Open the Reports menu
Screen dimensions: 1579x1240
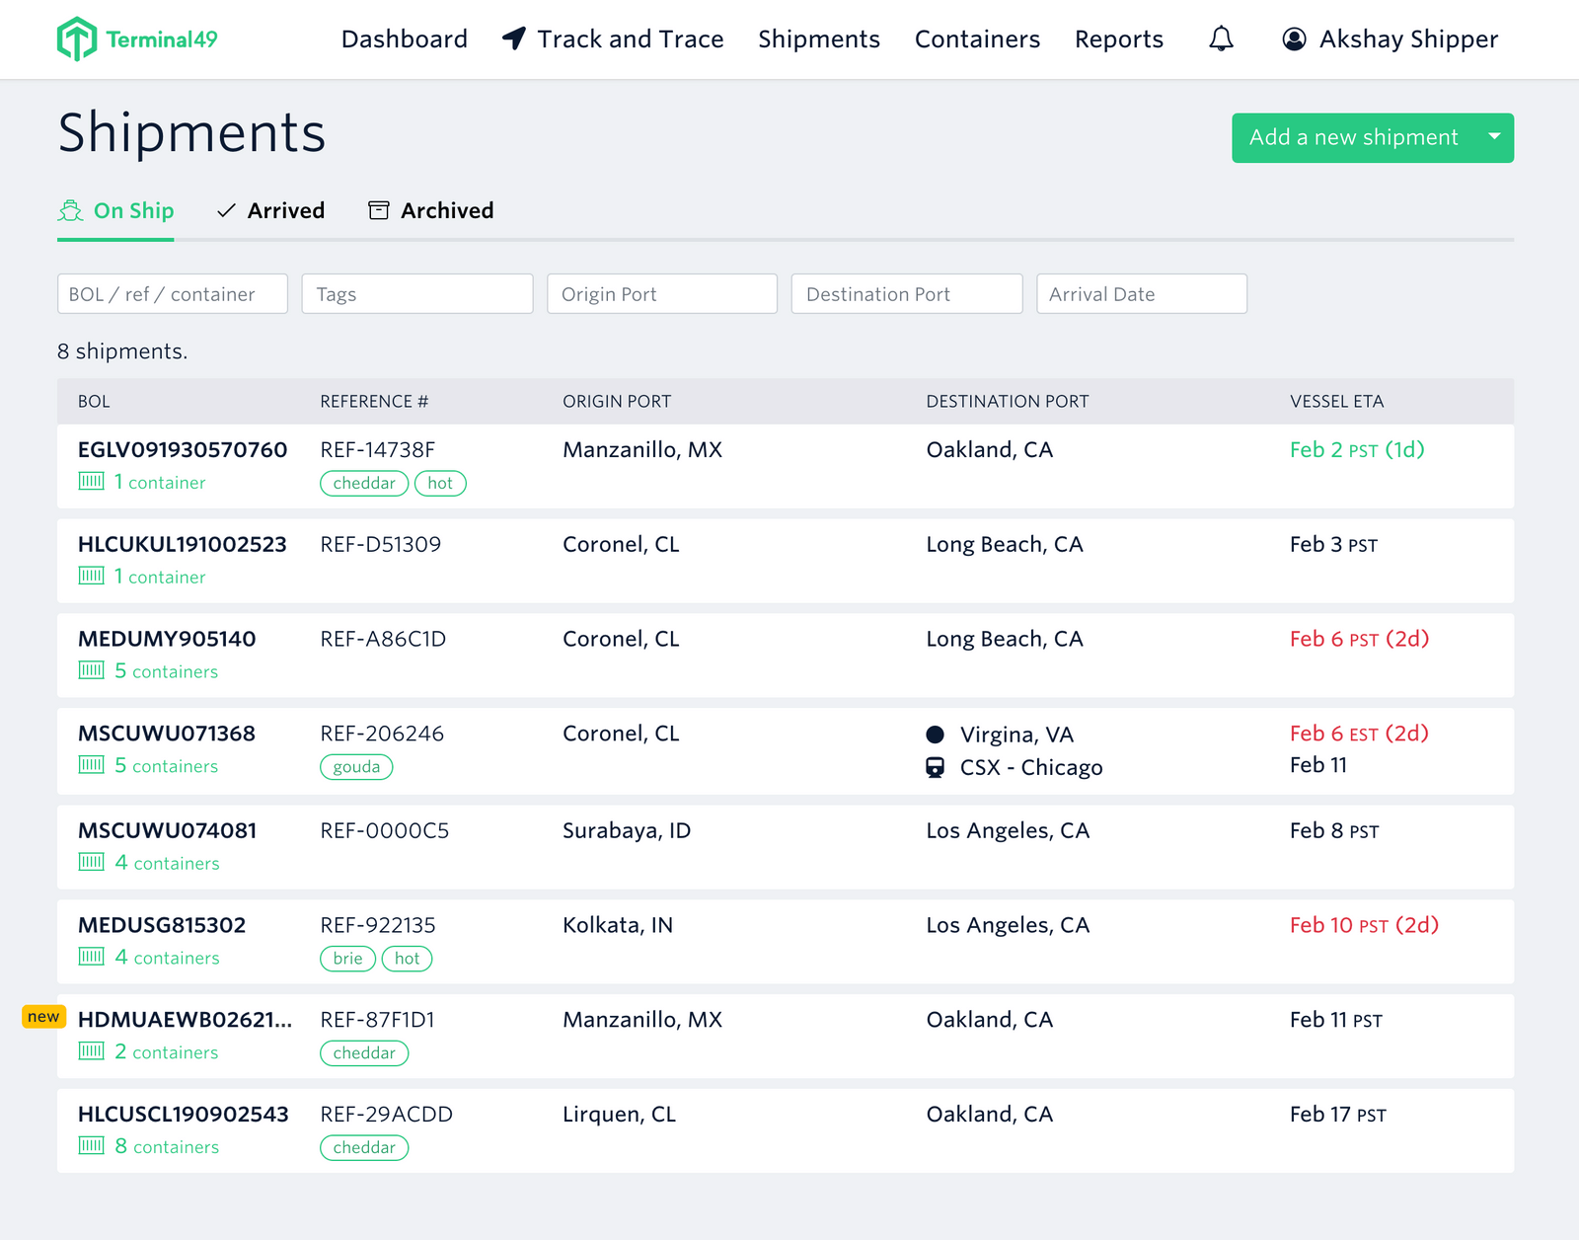[x=1119, y=39]
